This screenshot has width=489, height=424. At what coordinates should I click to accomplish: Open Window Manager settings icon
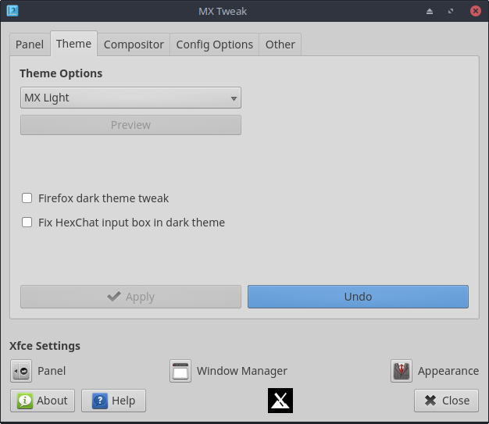(x=180, y=371)
